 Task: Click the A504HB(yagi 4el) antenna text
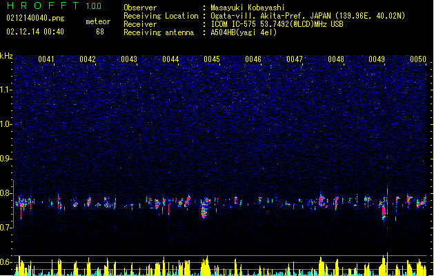244,32
